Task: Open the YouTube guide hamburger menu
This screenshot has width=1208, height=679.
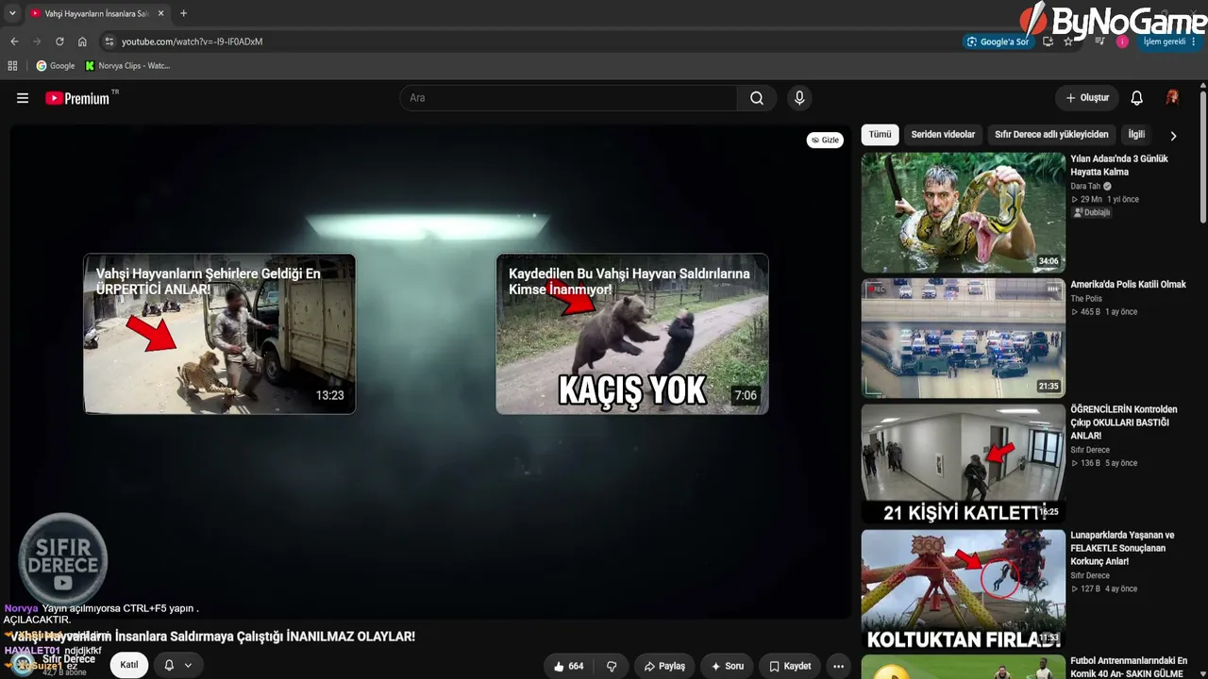Action: pyautogui.click(x=23, y=98)
